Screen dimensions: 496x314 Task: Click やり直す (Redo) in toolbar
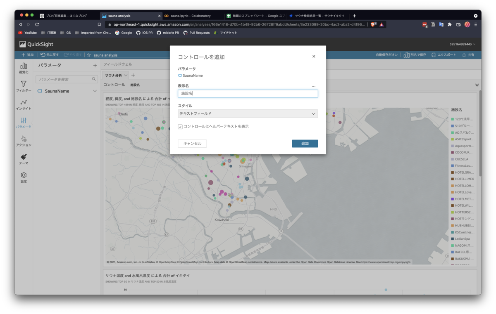click(73, 55)
